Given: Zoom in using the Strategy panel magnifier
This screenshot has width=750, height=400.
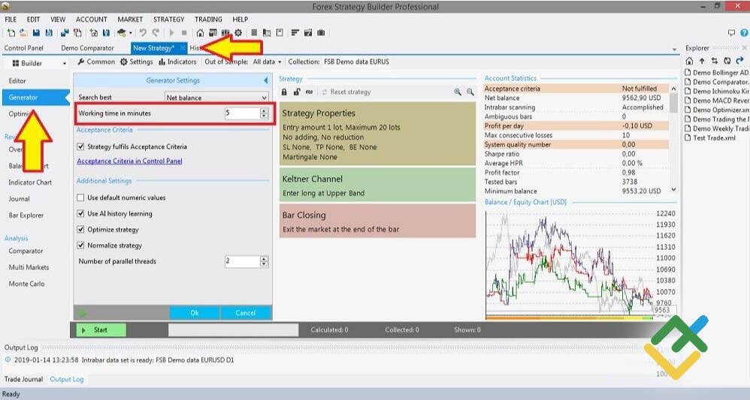Looking at the screenshot, I should (x=457, y=92).
